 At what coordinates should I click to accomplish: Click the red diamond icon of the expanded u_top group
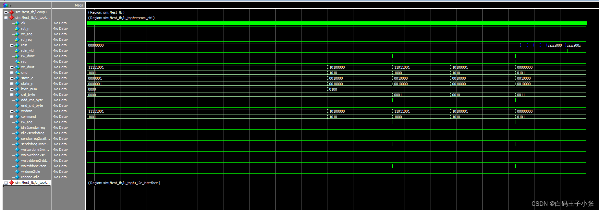(x=11, y=17)
